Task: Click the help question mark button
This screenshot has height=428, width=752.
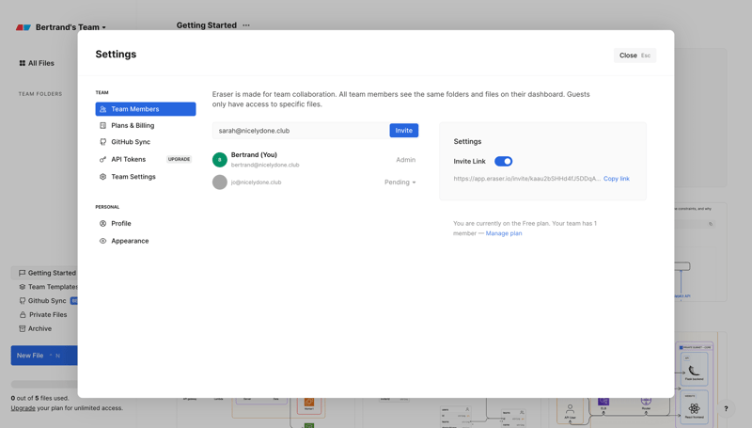Action: pyautogui.click(x=726, y=409)
